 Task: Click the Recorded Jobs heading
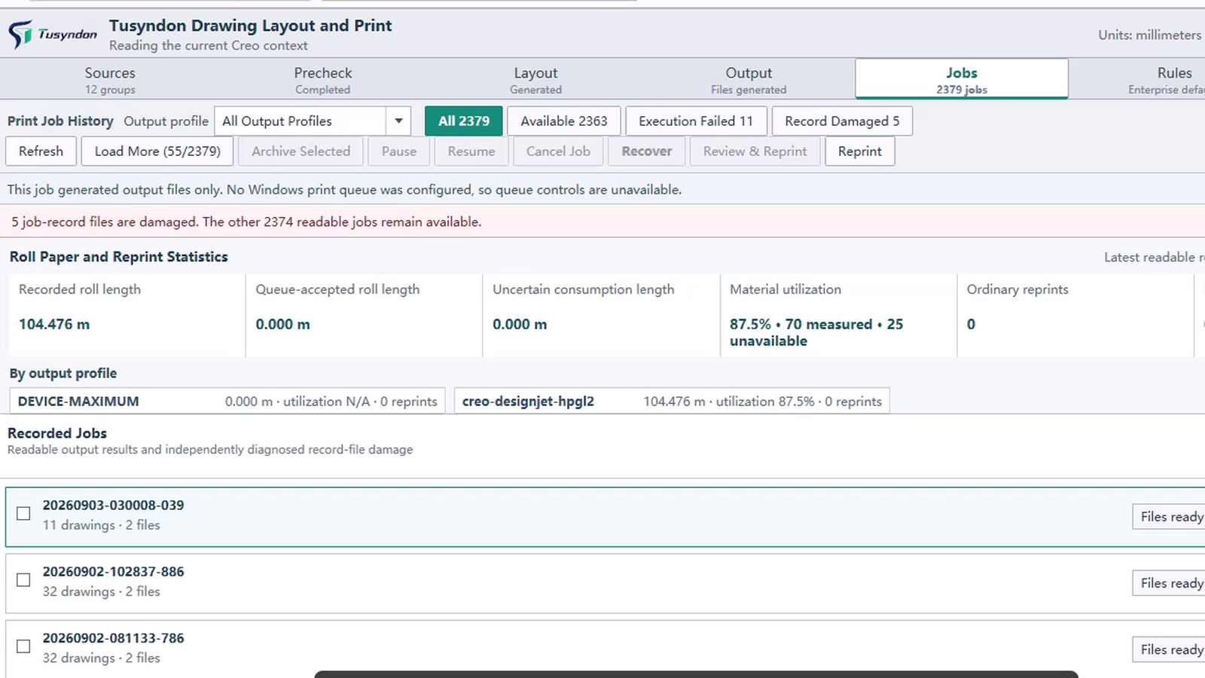click(57, 433)
